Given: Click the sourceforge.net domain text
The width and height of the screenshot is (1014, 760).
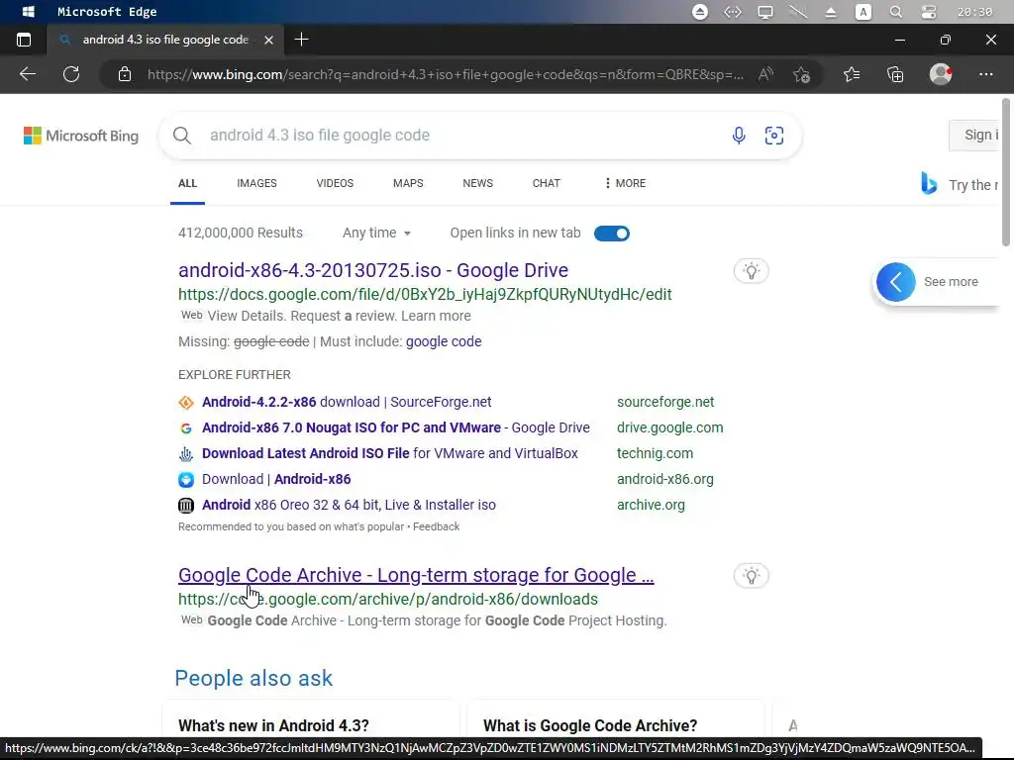Looking at the screenshot, I should (x=665, y=402).
